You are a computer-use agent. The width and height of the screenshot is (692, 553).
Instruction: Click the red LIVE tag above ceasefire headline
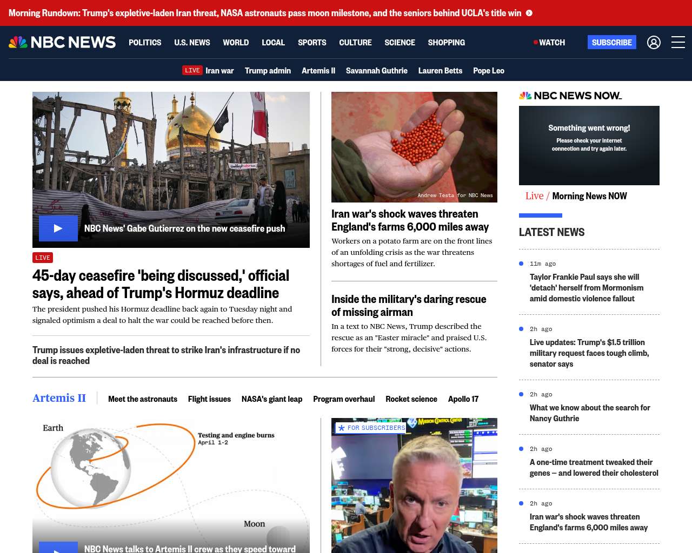43,258
